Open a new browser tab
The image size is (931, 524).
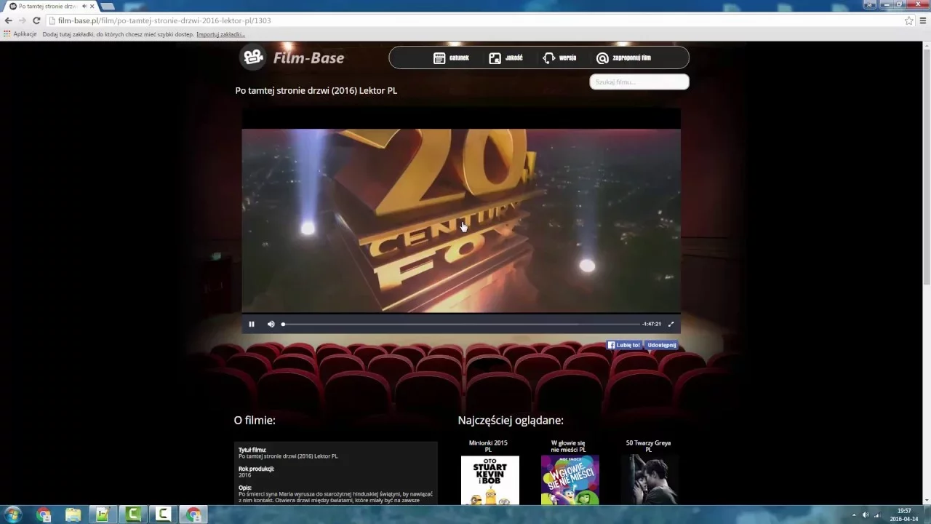108,6
